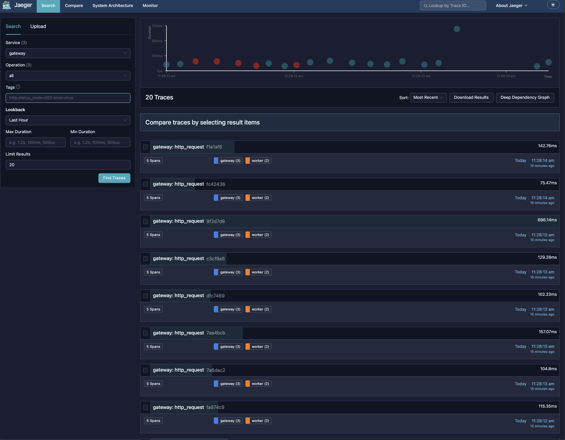This screenshot has width=565, height=440.
Task: Click the Deep Dependency Graph button
Action: pos(525,97)
